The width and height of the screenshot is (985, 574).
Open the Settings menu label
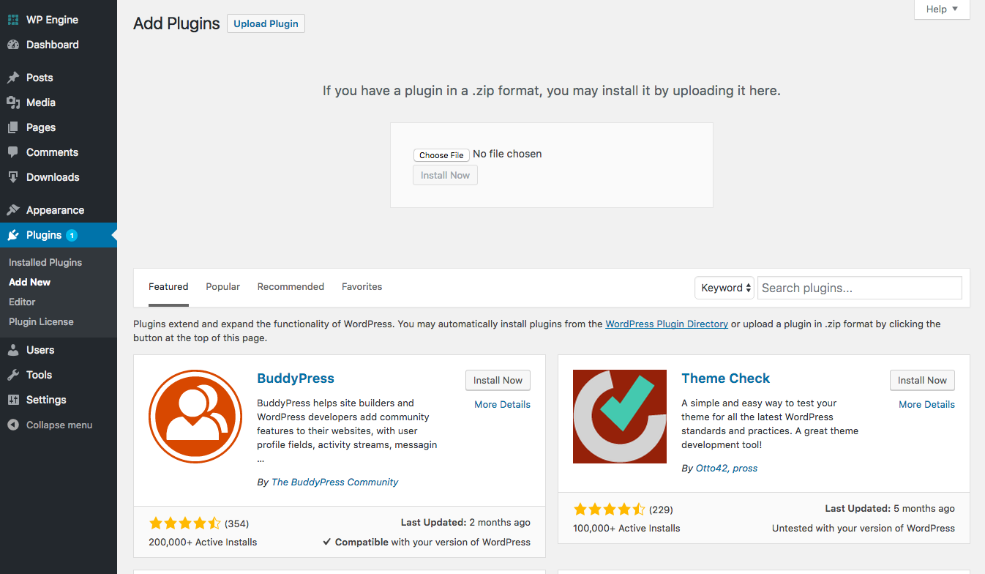coord(46,400)
